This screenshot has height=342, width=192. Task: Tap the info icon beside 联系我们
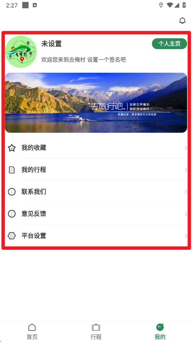click(x=12, y=192)
